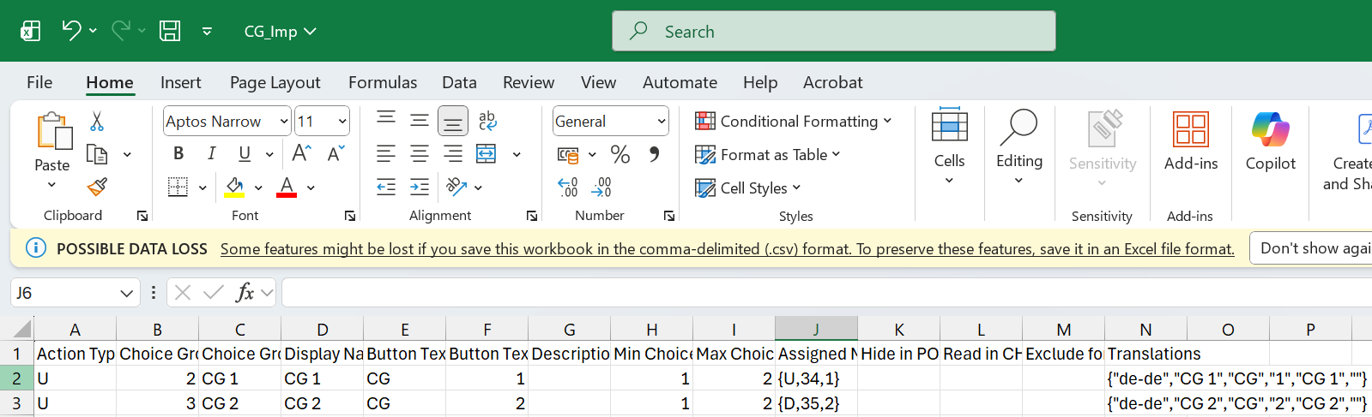The width and height of the screenshot is (1372, 417).
Task: Click the Undo arrow icon
Action: click(70, 31)
